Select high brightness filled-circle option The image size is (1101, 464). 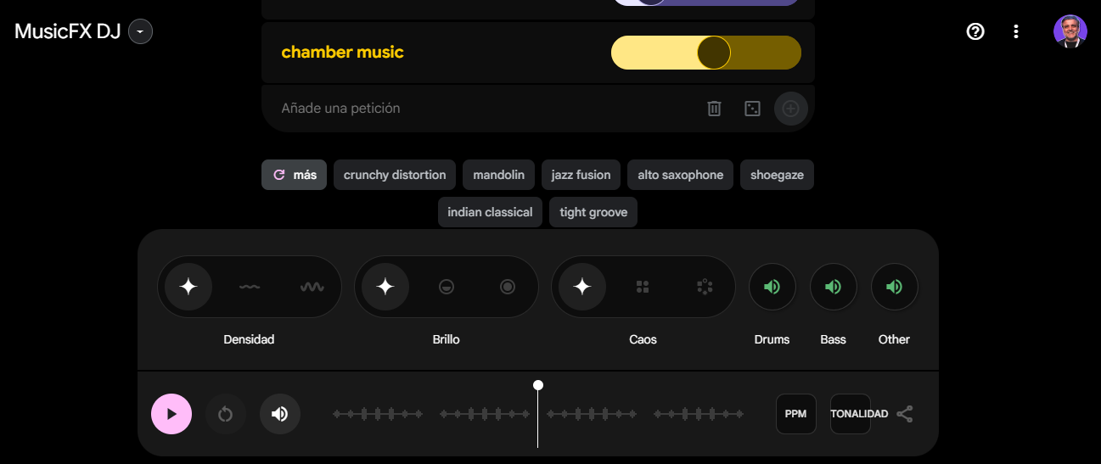(508, 287)
